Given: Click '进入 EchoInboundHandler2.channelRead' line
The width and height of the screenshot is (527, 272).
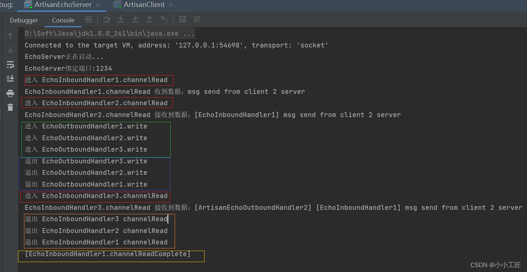Looking at the screenshot, I should 96,103.
